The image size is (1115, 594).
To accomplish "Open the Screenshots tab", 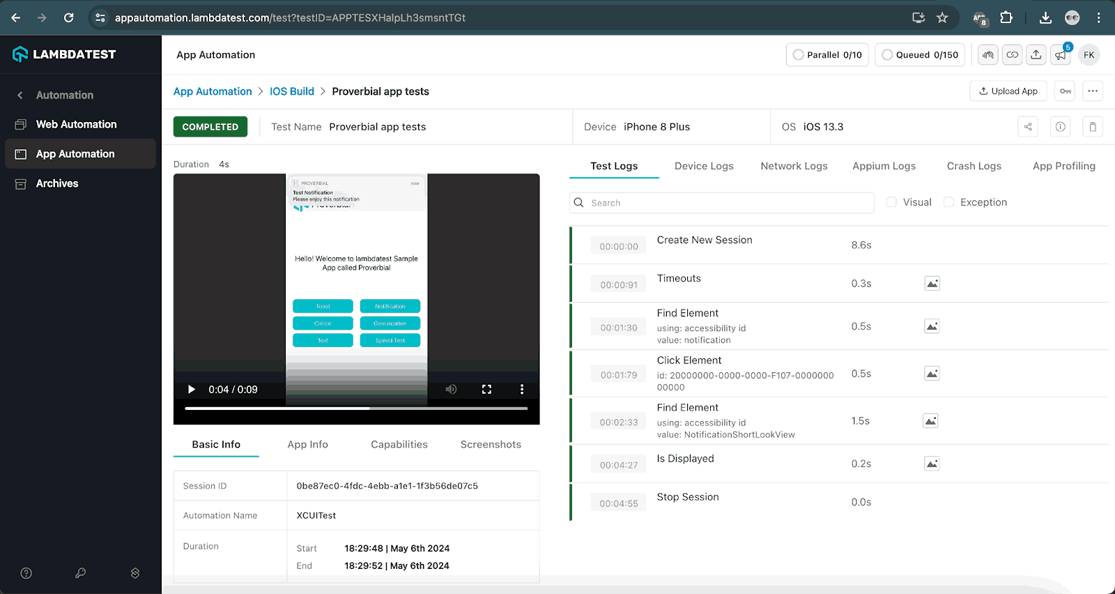I will (x=491, y=444).
